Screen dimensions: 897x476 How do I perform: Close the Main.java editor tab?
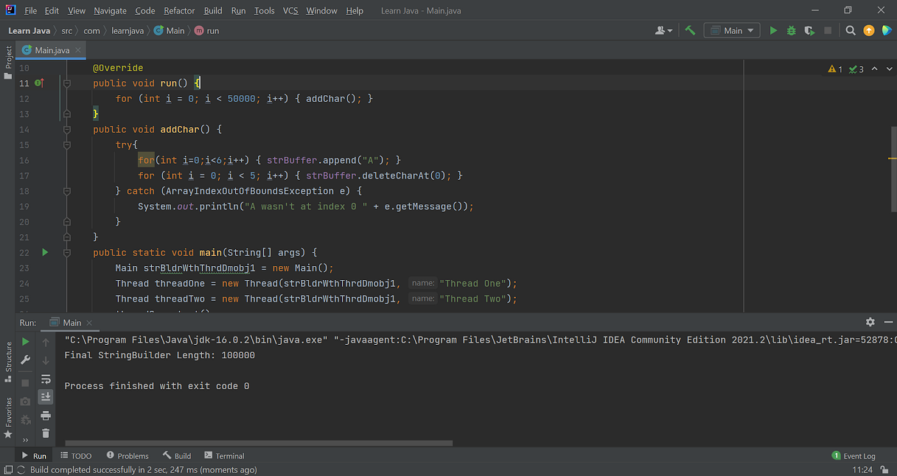(x=78, y=50)
